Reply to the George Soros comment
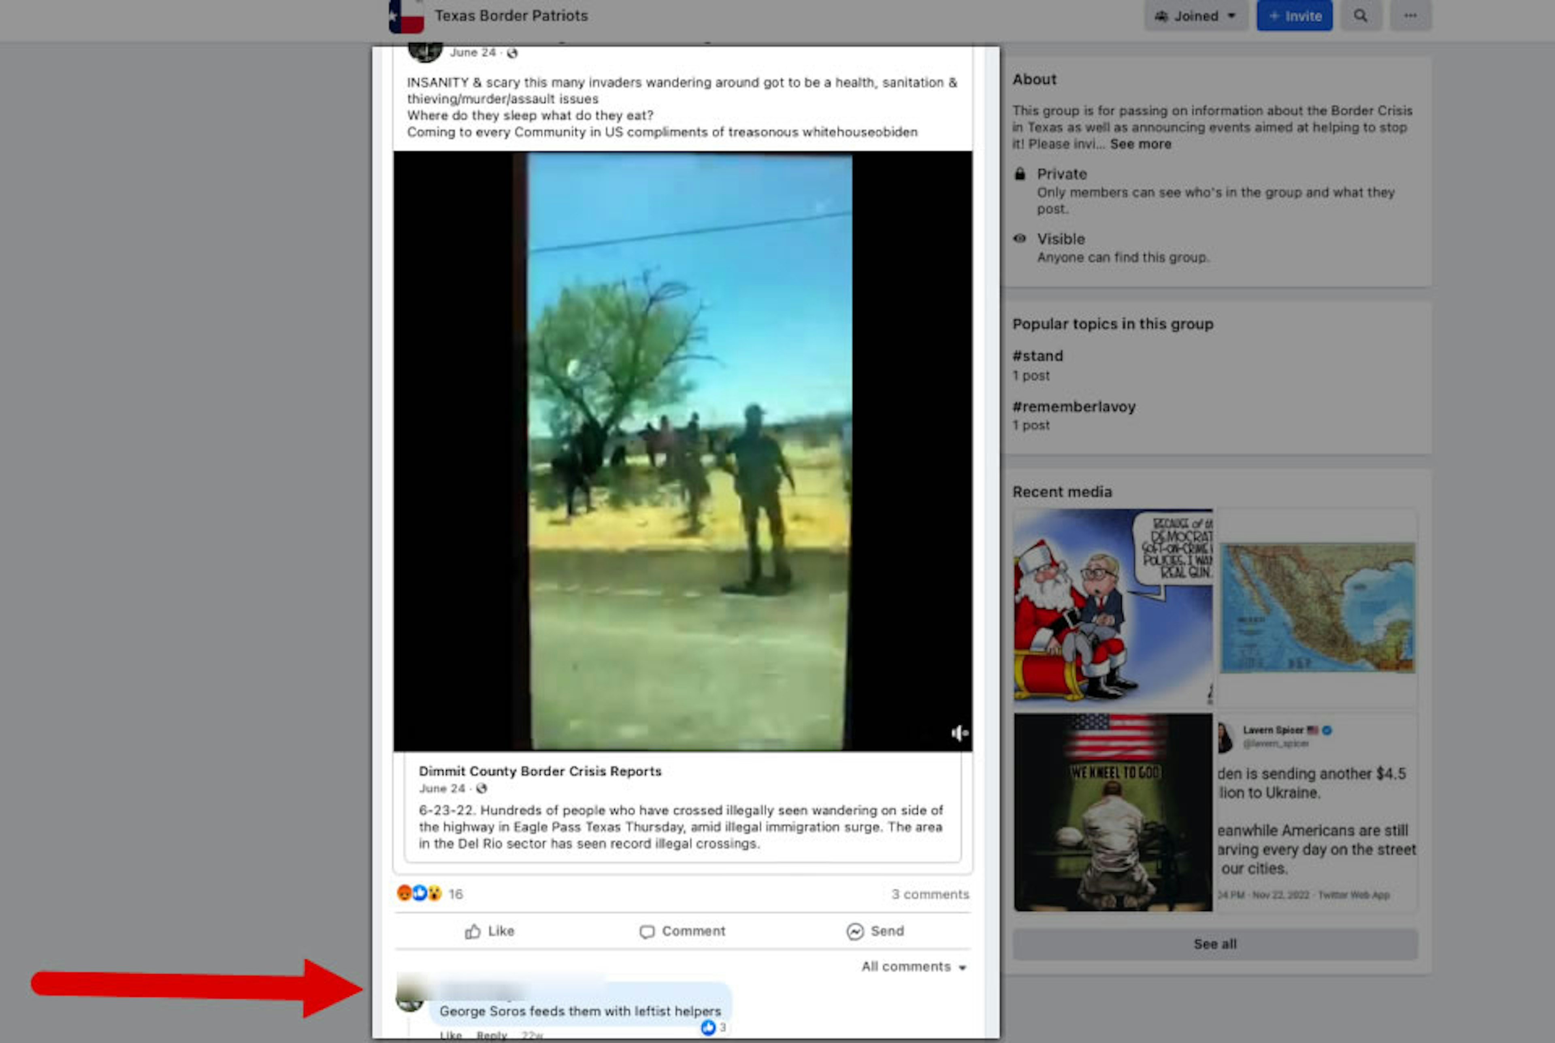Viewport: 1555px width, 1043px height. pyautogui.click(x=492, y=1035)
